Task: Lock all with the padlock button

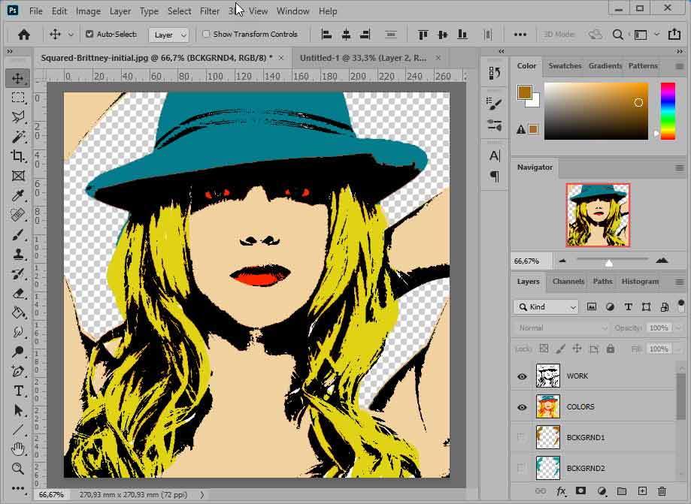Action: click(611, 349)
